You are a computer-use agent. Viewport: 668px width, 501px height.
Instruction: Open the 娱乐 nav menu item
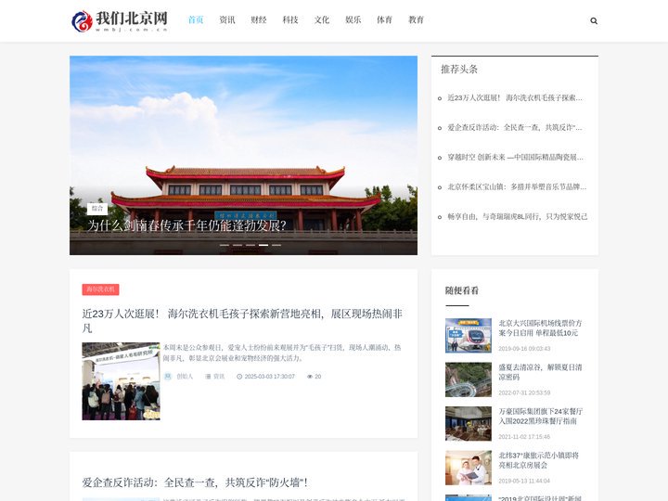[x=353, y=19]
